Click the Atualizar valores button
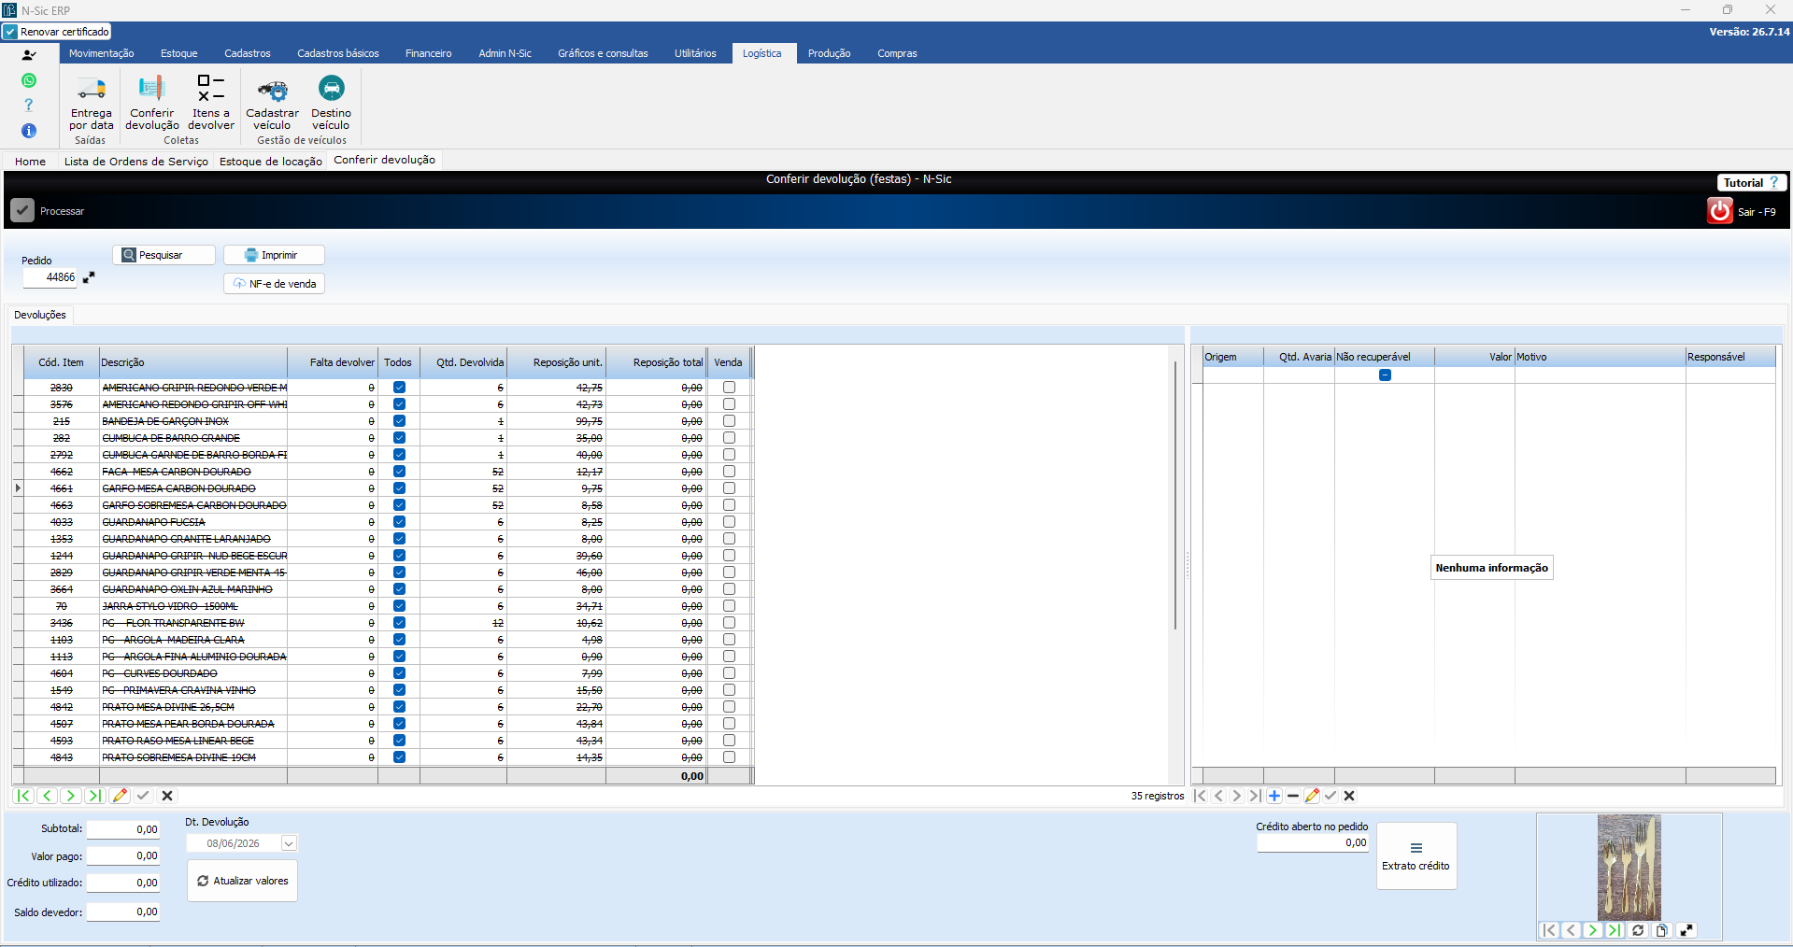 pos(242,881)
